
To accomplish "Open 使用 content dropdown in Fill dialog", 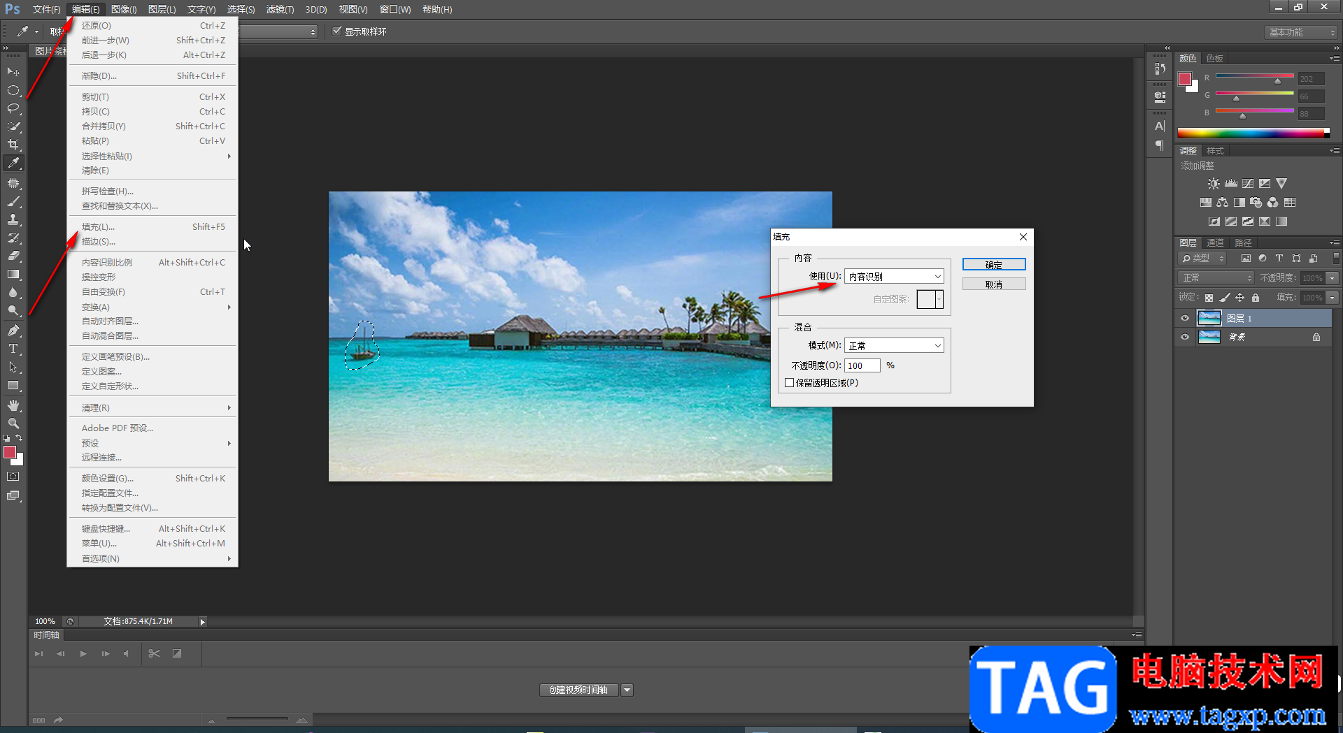I will [x=894, y=277].
